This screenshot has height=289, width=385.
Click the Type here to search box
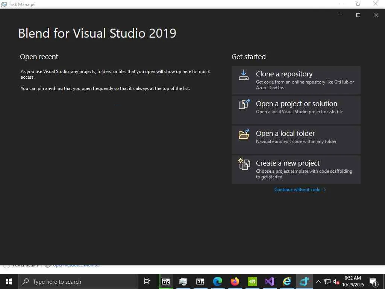pyautogui.click(x=78, y=281)
